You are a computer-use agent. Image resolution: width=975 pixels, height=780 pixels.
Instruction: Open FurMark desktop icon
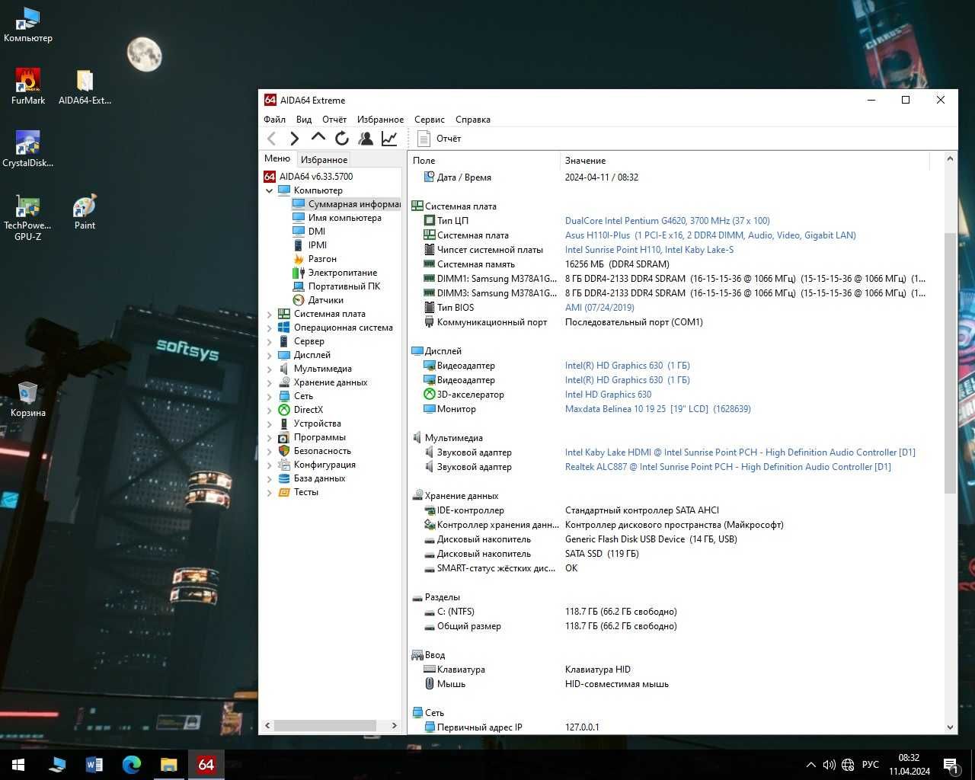pos(28,85)
